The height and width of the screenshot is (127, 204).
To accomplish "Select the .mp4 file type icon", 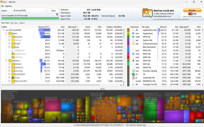I will point(133,37).
